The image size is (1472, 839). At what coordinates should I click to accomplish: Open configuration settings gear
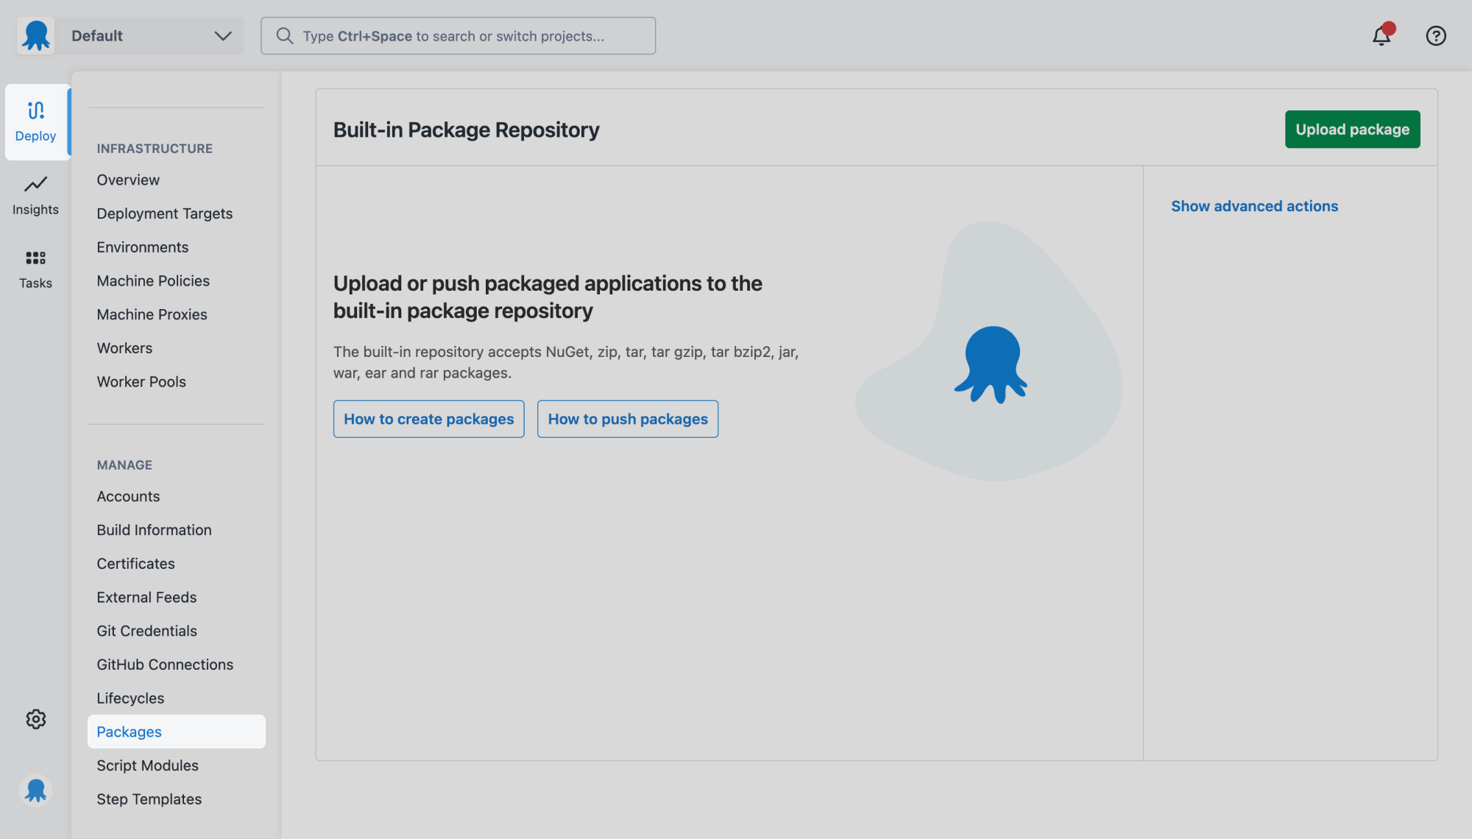[x=36, y=719]
